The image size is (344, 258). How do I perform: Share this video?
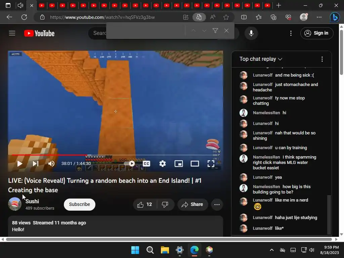point(192,205)
